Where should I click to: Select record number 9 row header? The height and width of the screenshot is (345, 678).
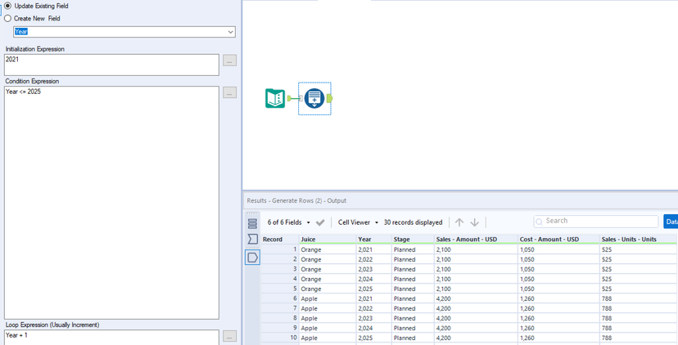pos(280,328)
